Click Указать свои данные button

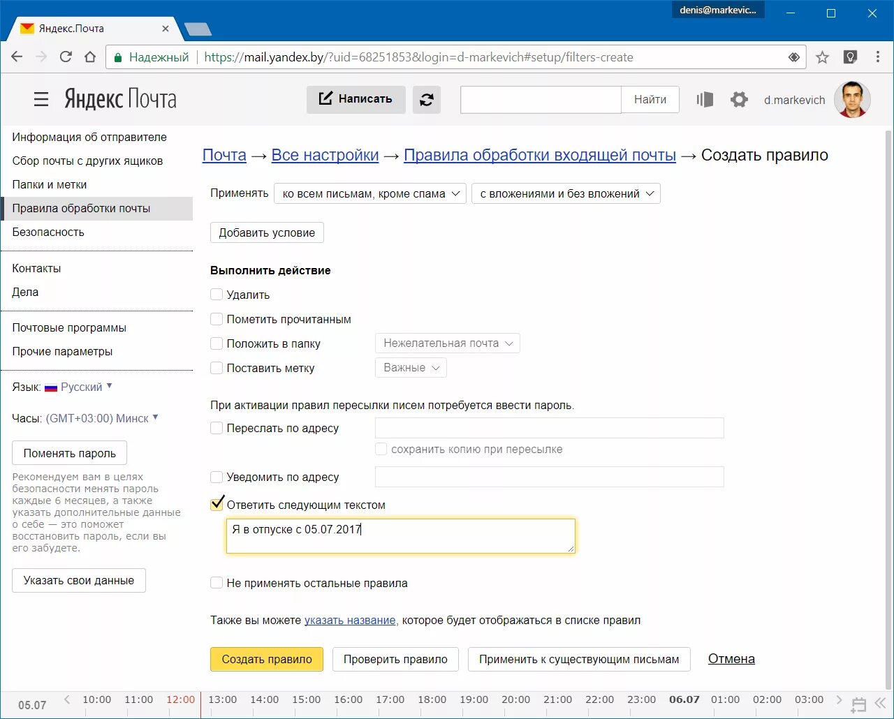pyautogui.click(x=79, y=580)
